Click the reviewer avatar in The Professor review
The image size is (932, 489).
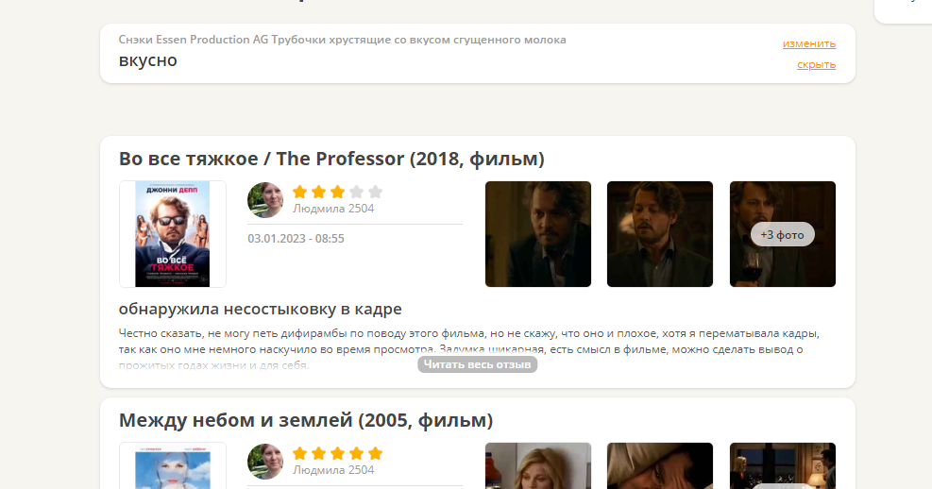pos(265,200)
